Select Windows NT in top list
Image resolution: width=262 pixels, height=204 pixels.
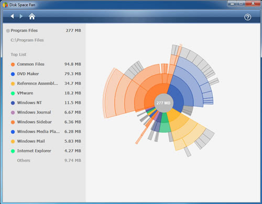coord(46,103)
